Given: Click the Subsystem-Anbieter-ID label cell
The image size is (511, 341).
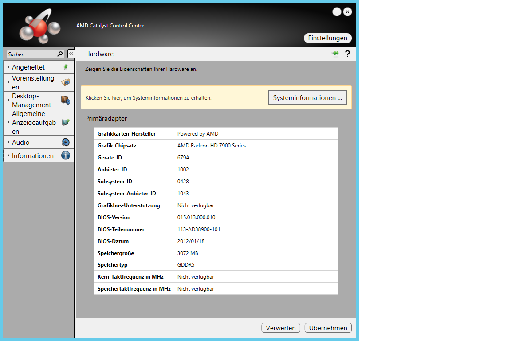Looking at the screenshot, I should coord(134,193).
